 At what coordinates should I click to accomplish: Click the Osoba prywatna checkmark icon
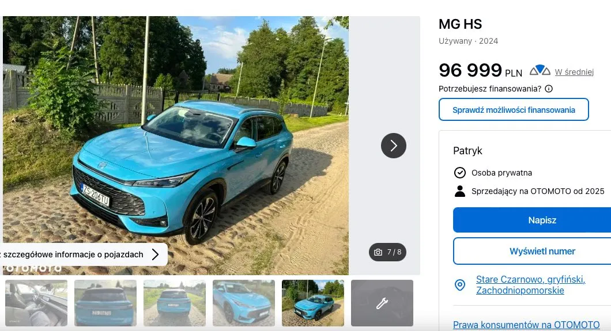[x=460, y=172]
